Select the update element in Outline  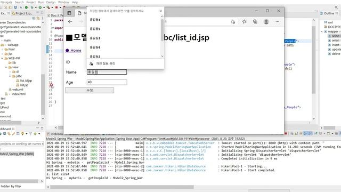(335, 50)
